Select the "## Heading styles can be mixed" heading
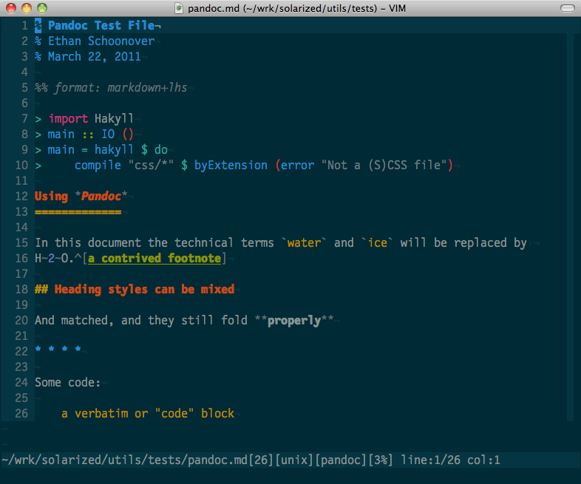The width and height of the screenshot is (581, 484). [x=135, y=290]
